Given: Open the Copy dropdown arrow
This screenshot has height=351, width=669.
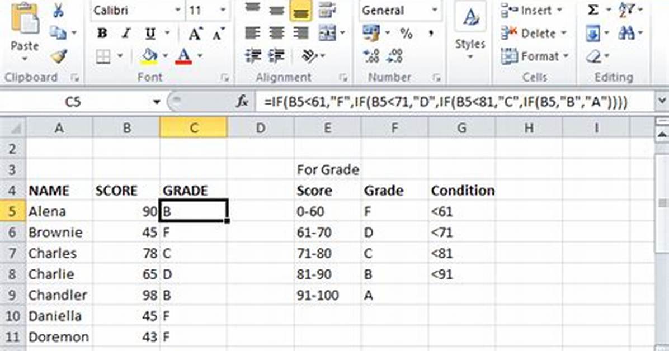Looking at the screenshot, I should coord(74,33).
